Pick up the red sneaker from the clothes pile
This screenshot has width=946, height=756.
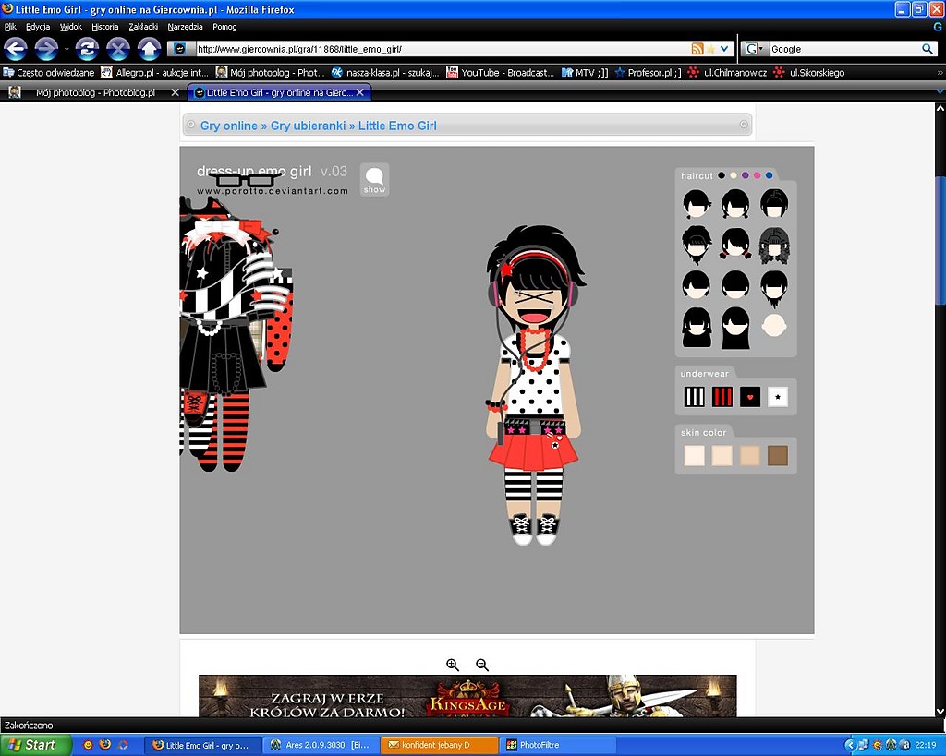(x=195, y=406)
